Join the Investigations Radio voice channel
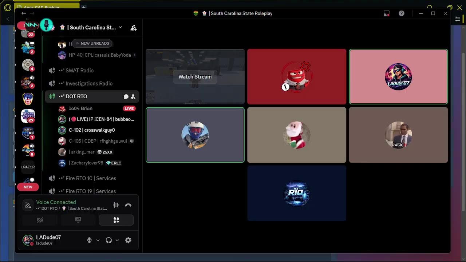 coord(89,84)
